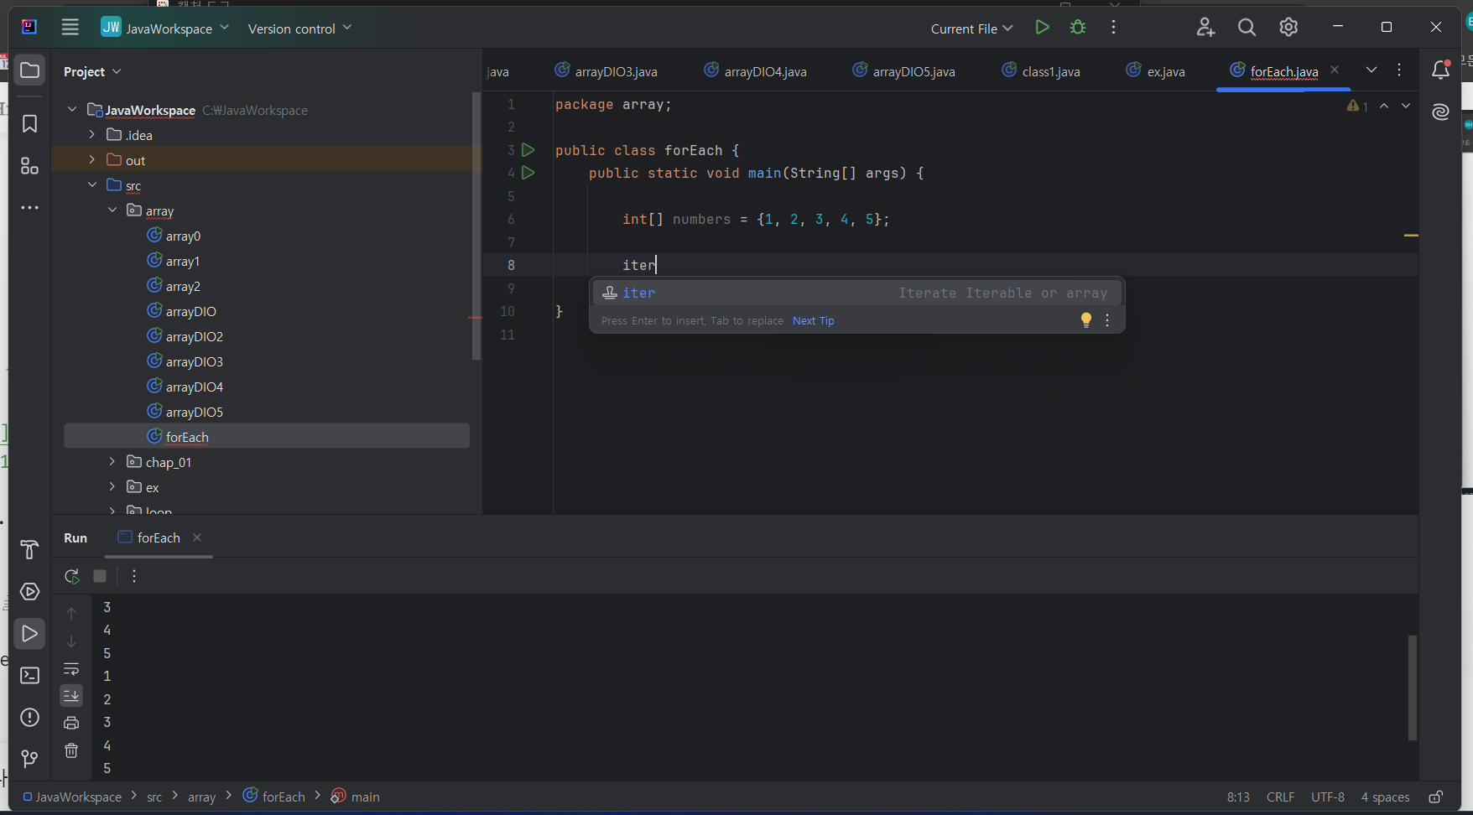Open the AI Assistant spiral icon
This screenshot has width=1473, height=815.
coord(1440,112)
